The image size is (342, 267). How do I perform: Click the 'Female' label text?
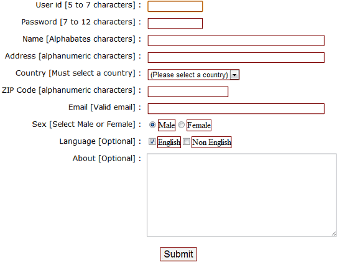click(x=199, y=125)
